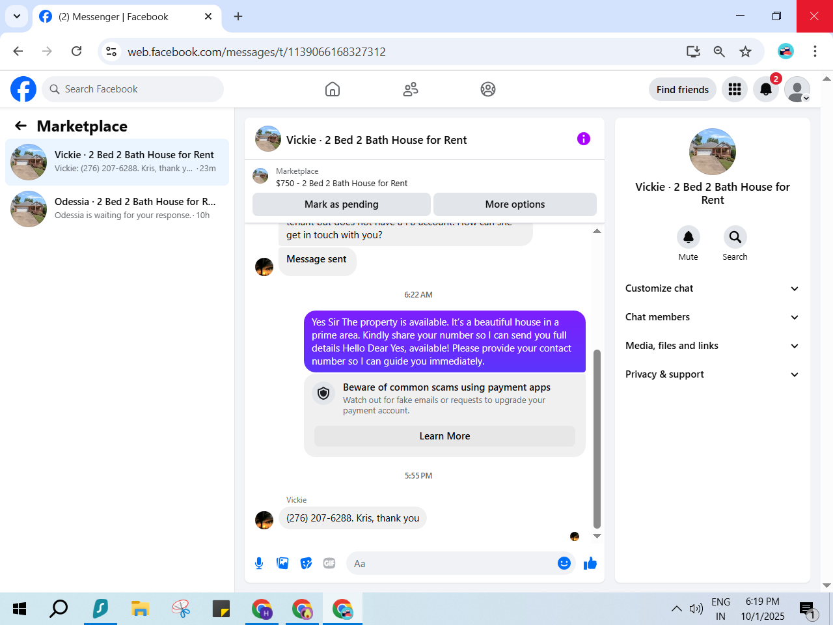This screenshot has height=625, width=833.
Task: Open the Friends icon in top navigation
Action: 411,89
